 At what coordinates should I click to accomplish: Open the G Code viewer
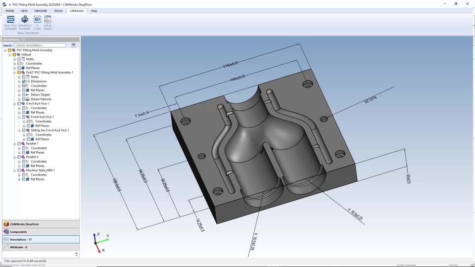click(37, 23)
